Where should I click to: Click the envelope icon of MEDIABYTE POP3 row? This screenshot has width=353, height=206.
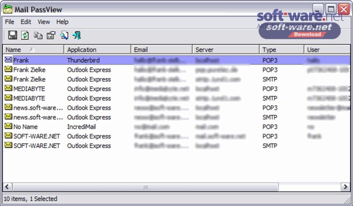point(8,88)
